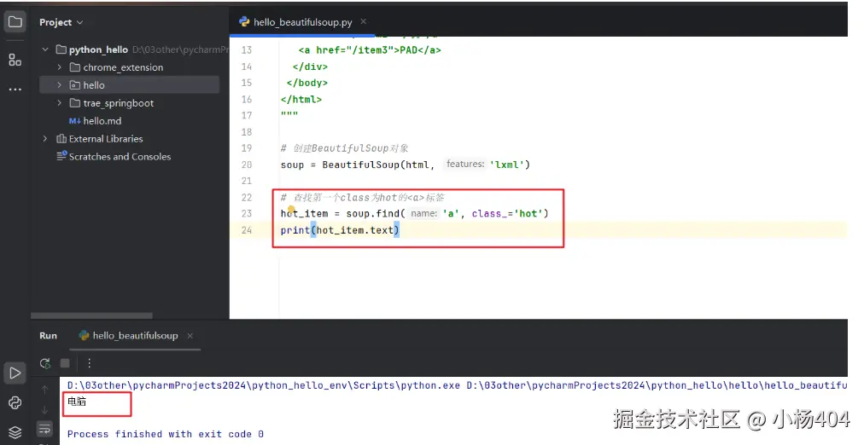864x445 pixels.
Task: Click the PAD anchor tag line
Action: 370,50
